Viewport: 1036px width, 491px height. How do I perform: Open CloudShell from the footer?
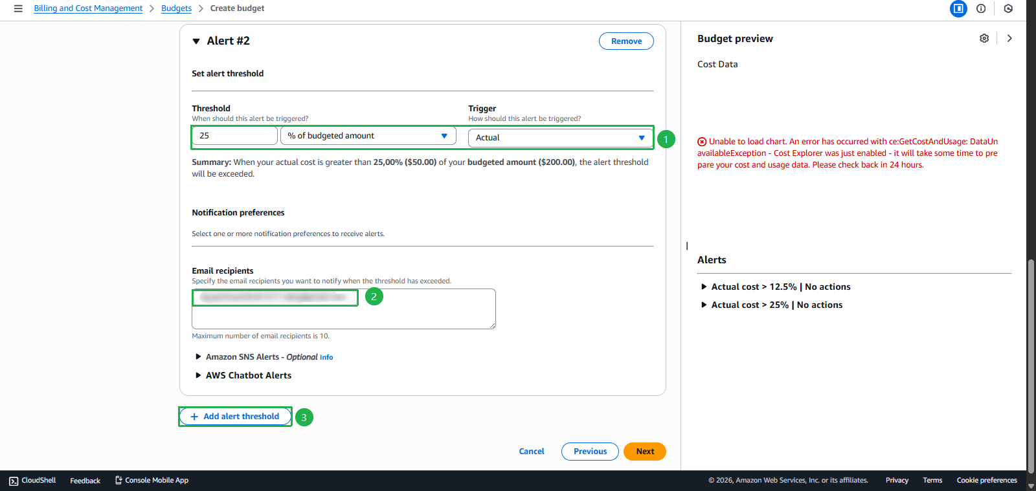click(32, 480)
